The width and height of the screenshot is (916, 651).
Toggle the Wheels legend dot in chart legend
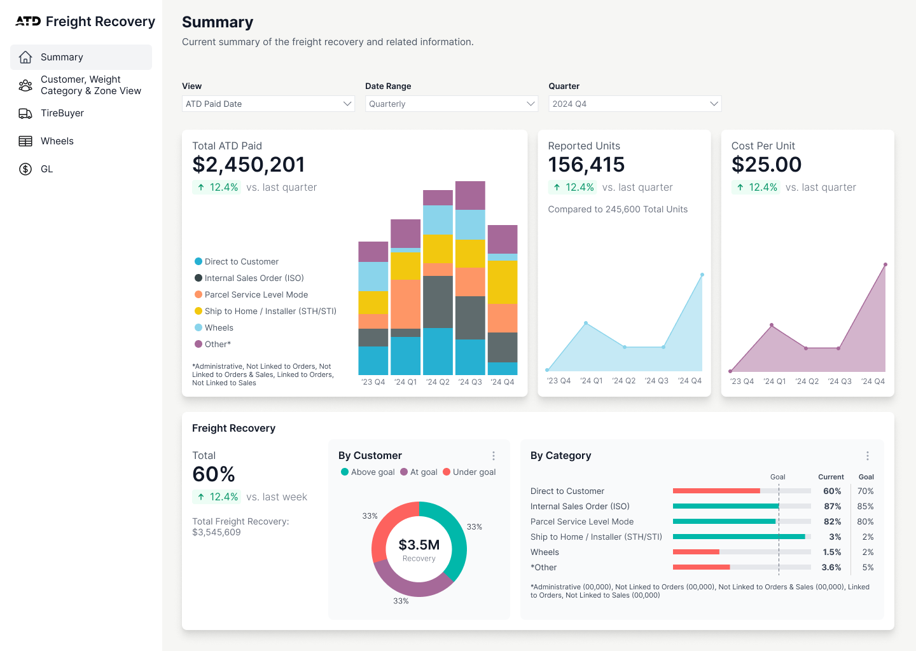tap(198, 327)
